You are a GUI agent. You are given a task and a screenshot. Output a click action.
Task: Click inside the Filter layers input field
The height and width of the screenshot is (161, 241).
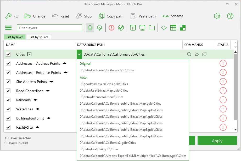(49, 27)
